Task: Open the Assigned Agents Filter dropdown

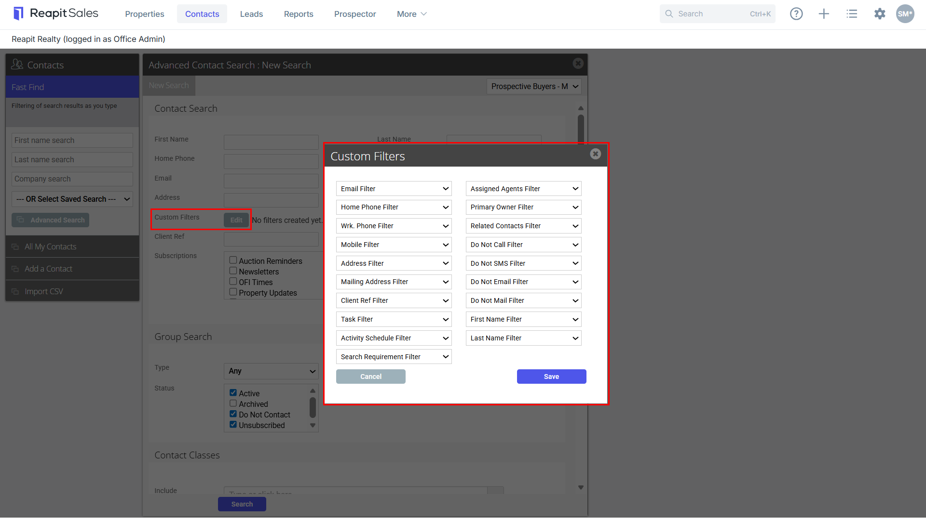Action: pyautogui.click(x=523, y=189)
